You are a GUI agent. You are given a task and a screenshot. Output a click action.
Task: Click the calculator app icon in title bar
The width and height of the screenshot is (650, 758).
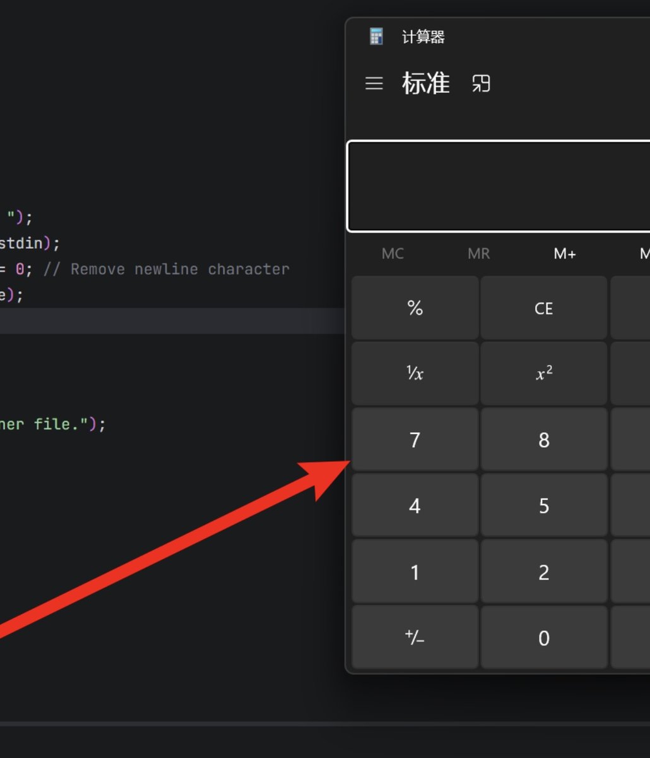click(376, 37)
